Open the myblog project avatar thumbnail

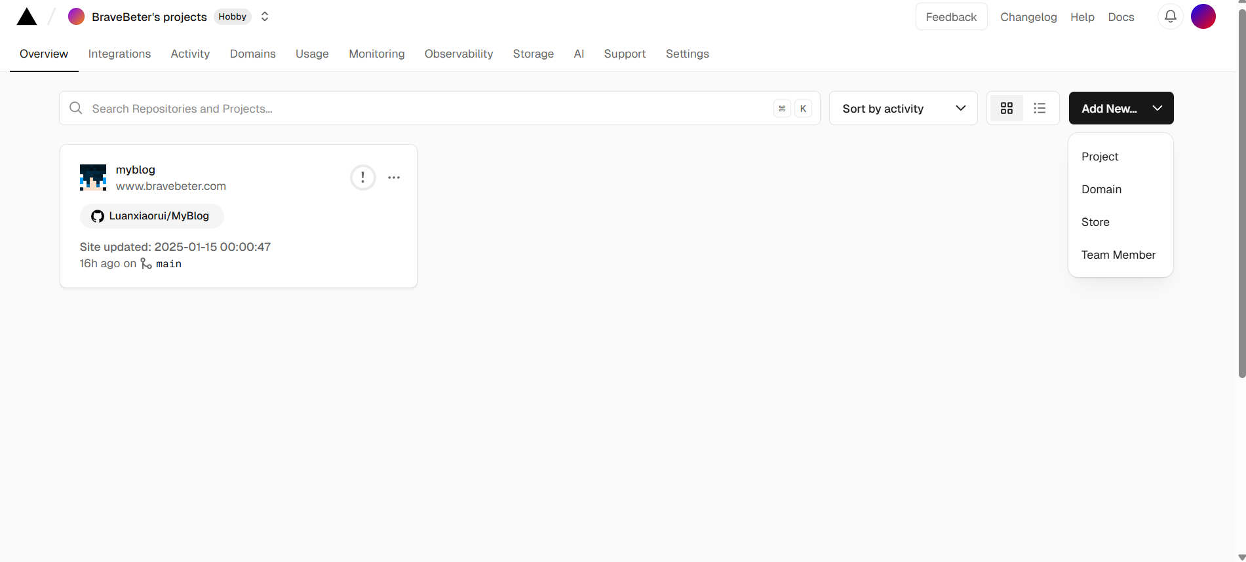(x=93, y=178)
